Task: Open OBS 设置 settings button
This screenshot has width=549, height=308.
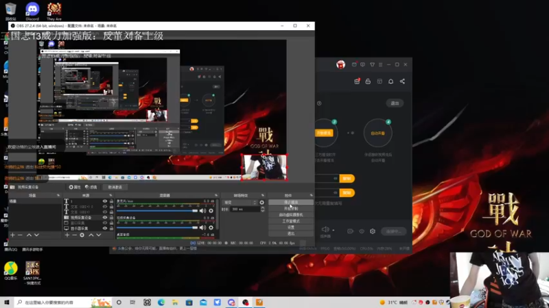Action: click(291, 227)
